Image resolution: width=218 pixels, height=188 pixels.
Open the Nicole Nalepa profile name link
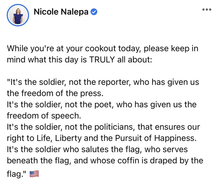[61, 12]
